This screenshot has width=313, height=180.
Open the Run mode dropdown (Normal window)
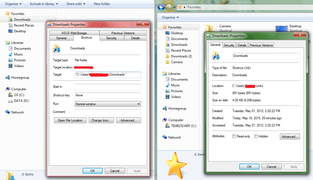point(108,104)
